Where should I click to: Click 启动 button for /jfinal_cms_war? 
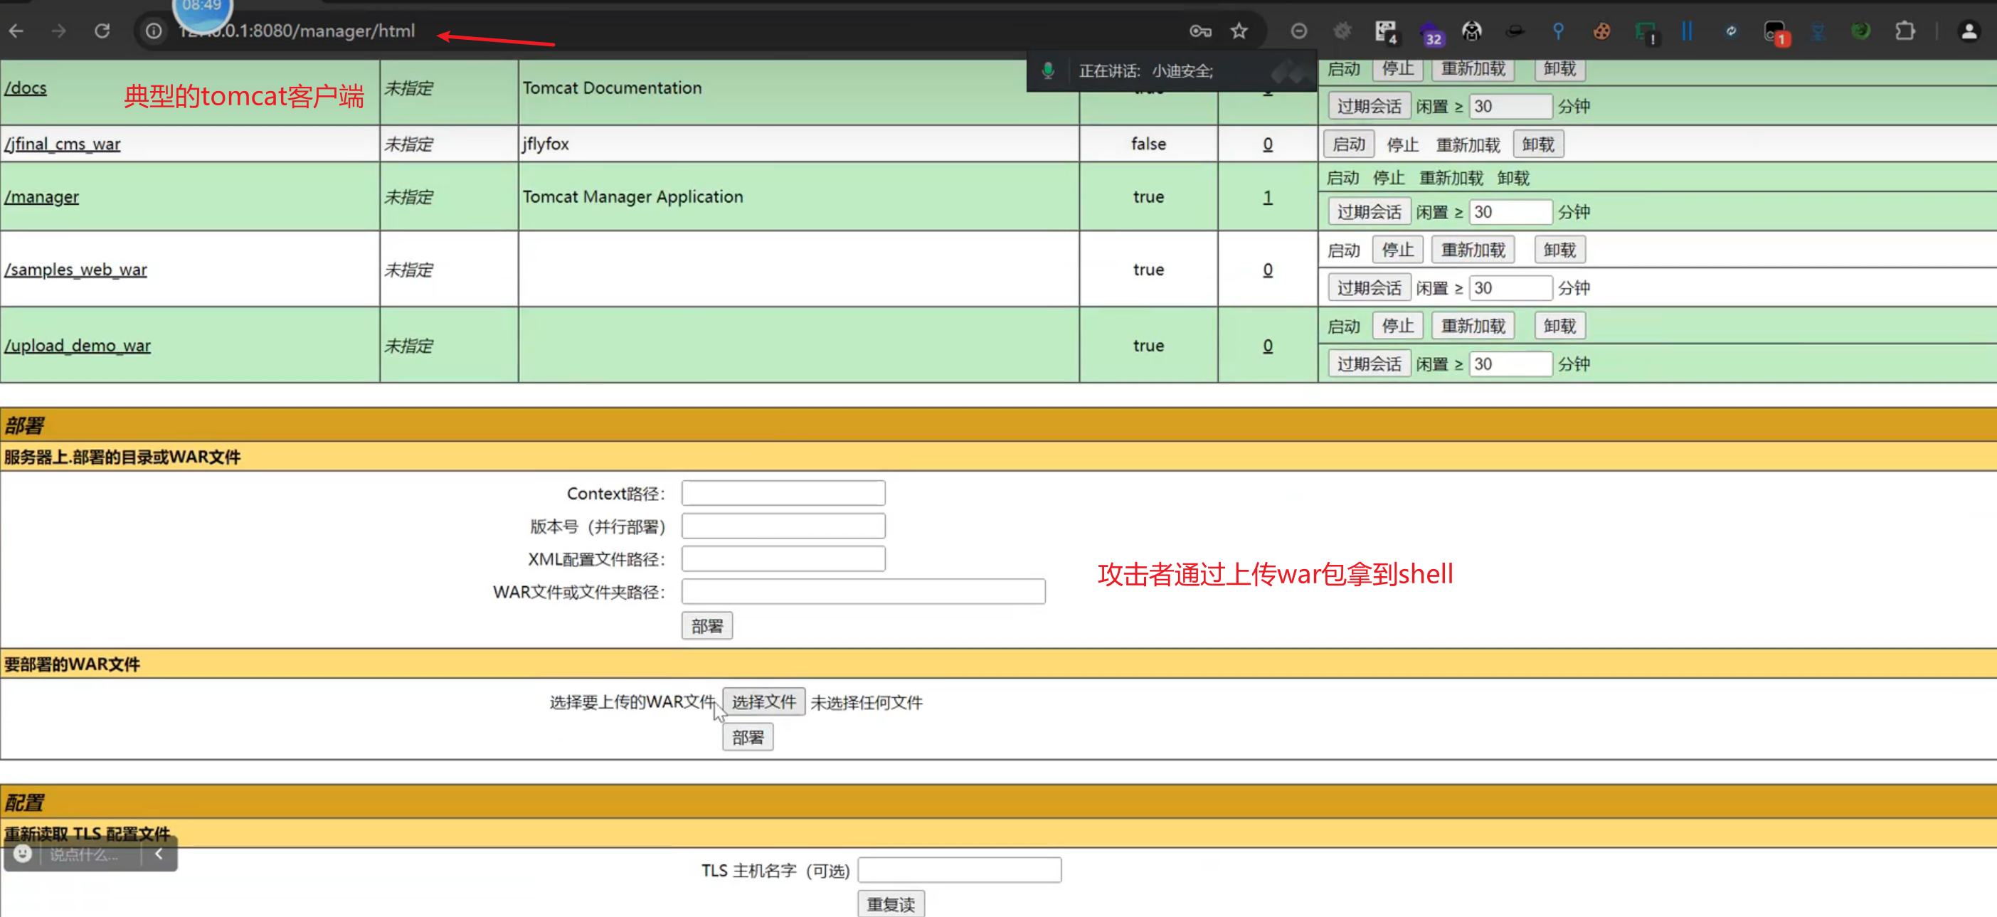[1348, 144]
